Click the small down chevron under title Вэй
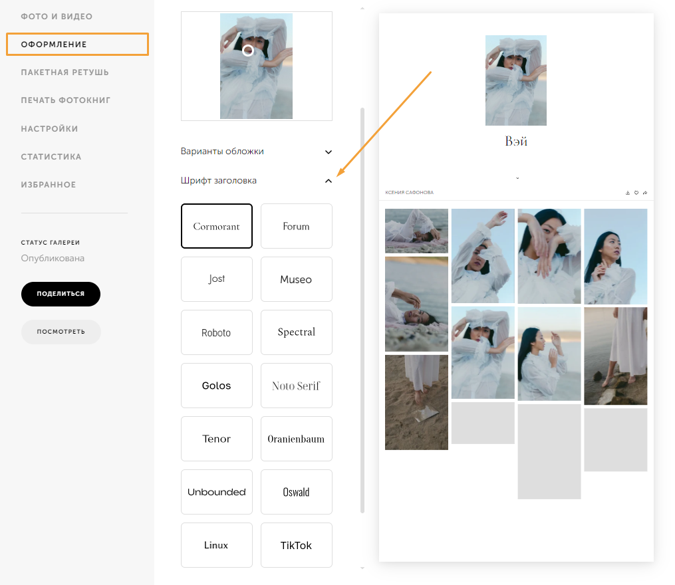675x585 pixels. 517,178
